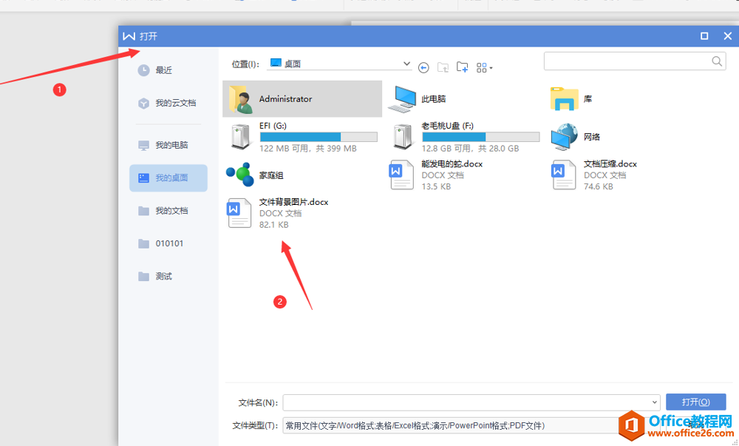
Task: Maximize the 打开 dialog window
Action: point(704,36)
